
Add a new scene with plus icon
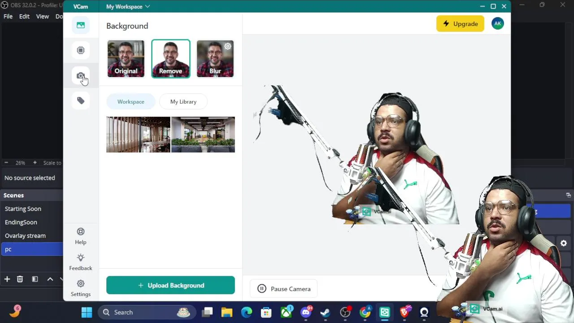tap(7, 279)
